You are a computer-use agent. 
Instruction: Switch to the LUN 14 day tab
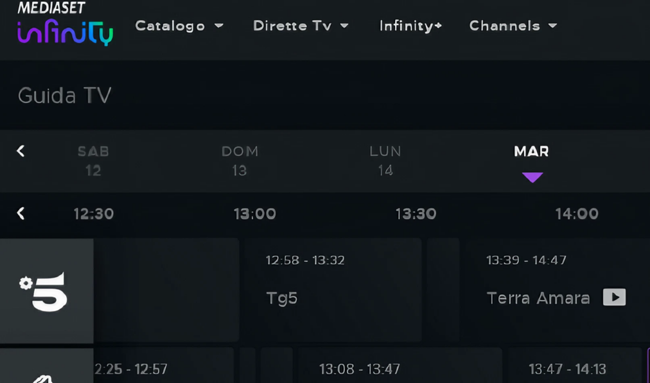[x=385, y=161]
